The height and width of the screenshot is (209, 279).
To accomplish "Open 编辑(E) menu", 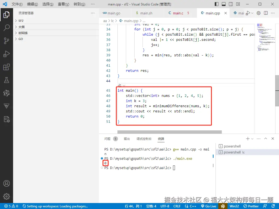I will tap(32, 4).
